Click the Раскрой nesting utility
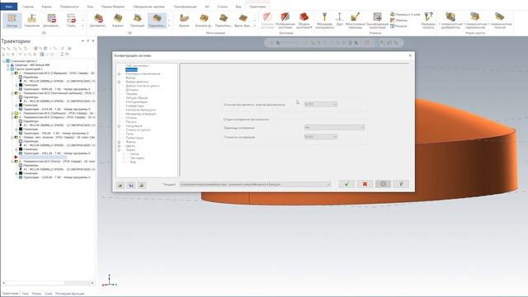This screenshot has width=528, height=297. [x=398, y=26]
